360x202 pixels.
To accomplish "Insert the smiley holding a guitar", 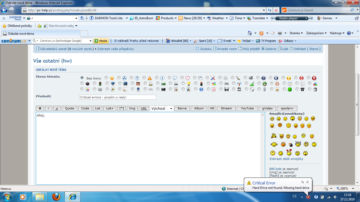I will 274,136.
